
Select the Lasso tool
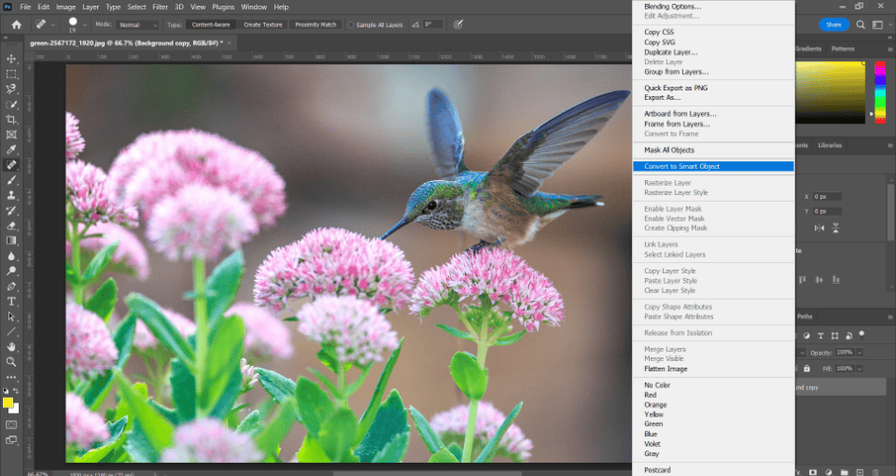(x=11, y=89)
